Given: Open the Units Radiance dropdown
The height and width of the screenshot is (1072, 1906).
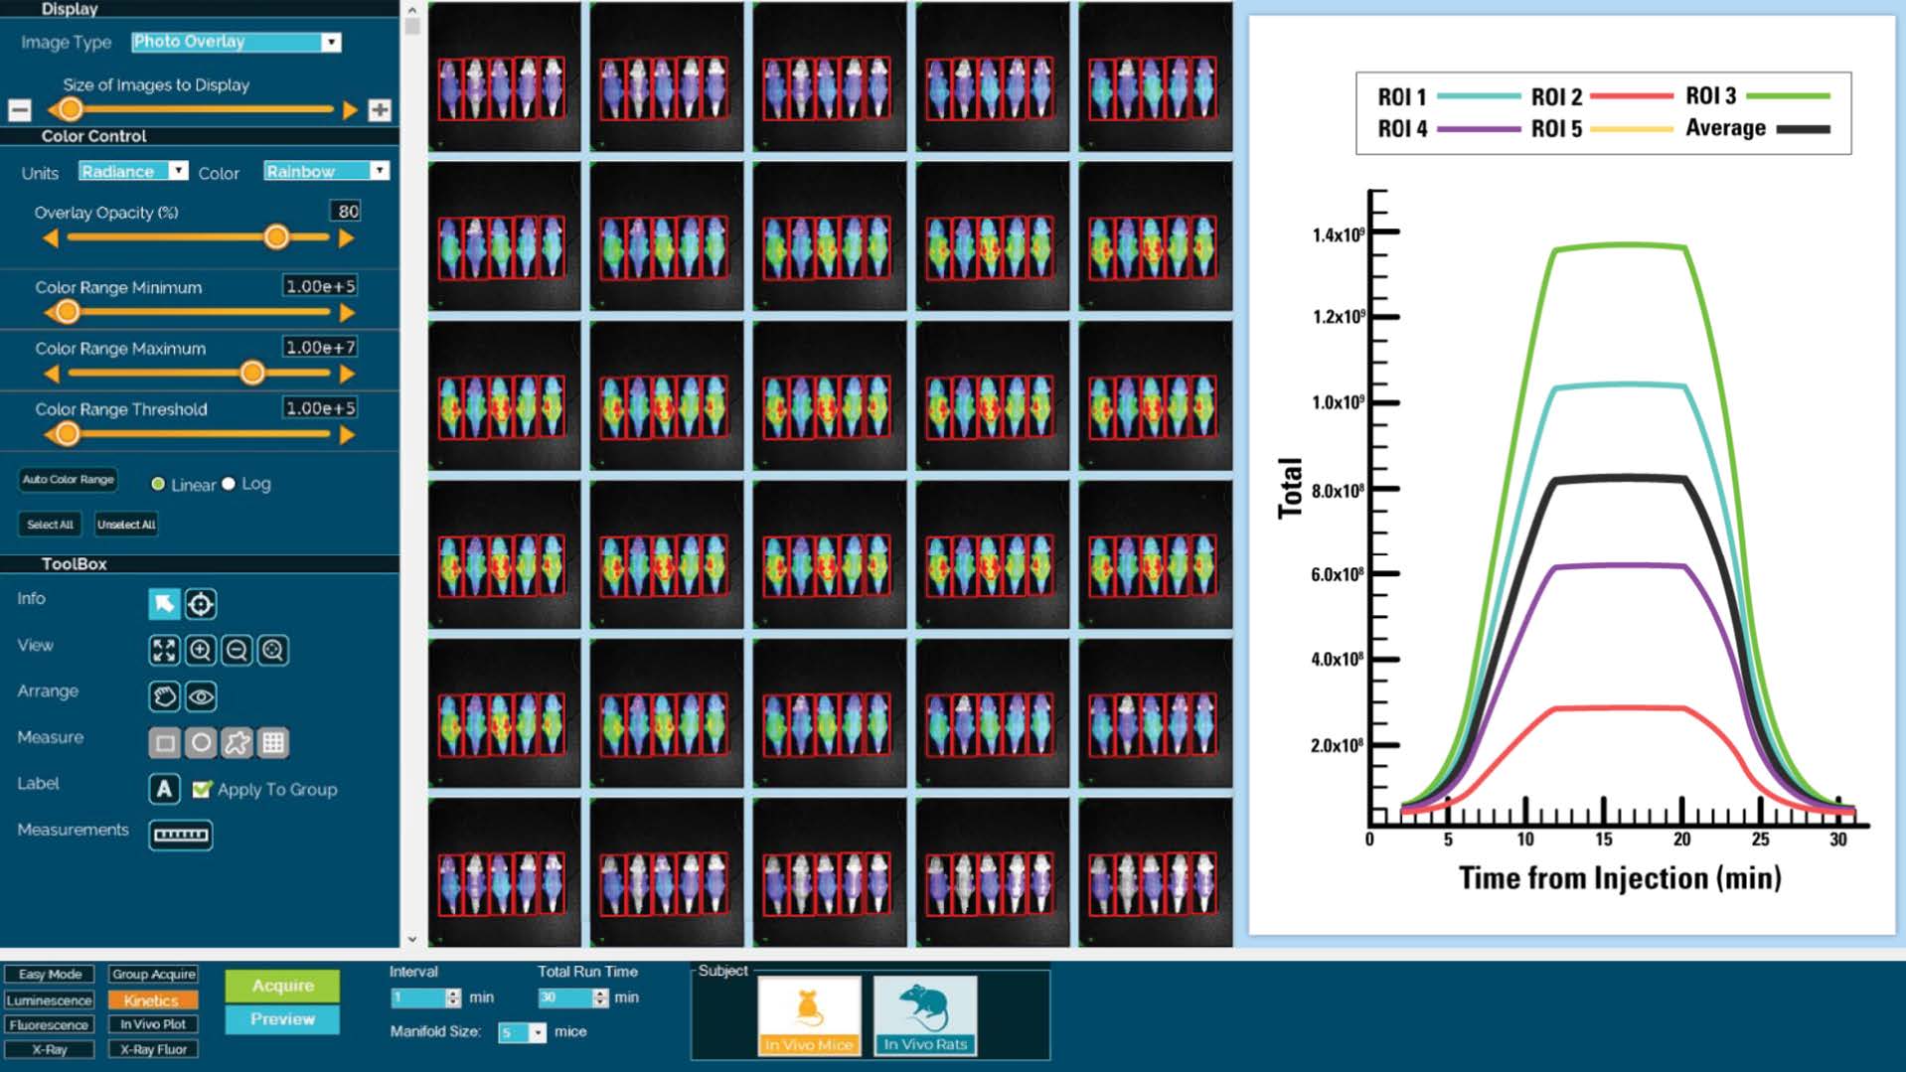Looking at the screenshot, I should [x=133, y=171].
